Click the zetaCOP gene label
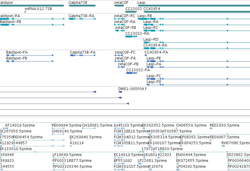This screenshot has width=250, height=171. click(121, 3)
